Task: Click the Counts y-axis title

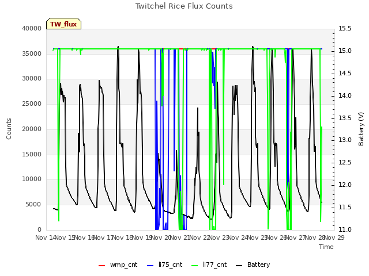Action: tap(9, 129)
